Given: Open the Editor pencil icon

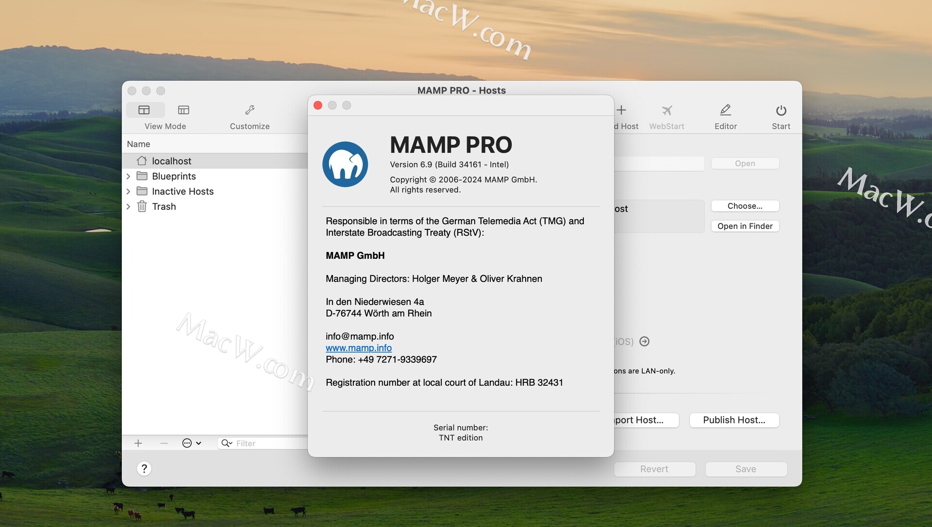Looking at the screenshot, I should coord(726,110).
